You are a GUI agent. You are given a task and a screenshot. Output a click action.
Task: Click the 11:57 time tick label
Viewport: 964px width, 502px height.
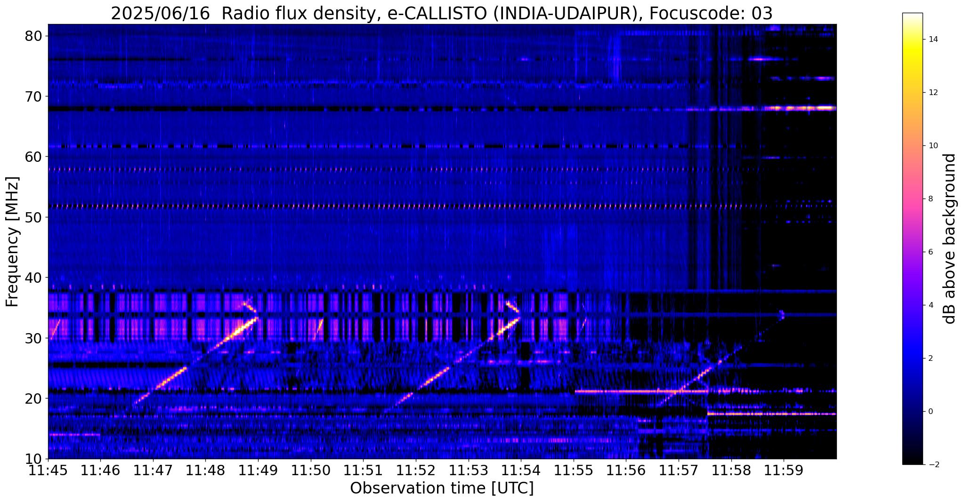[x=679, y=470]
